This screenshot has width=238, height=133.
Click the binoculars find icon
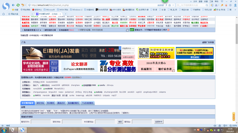tap(216, 5)
